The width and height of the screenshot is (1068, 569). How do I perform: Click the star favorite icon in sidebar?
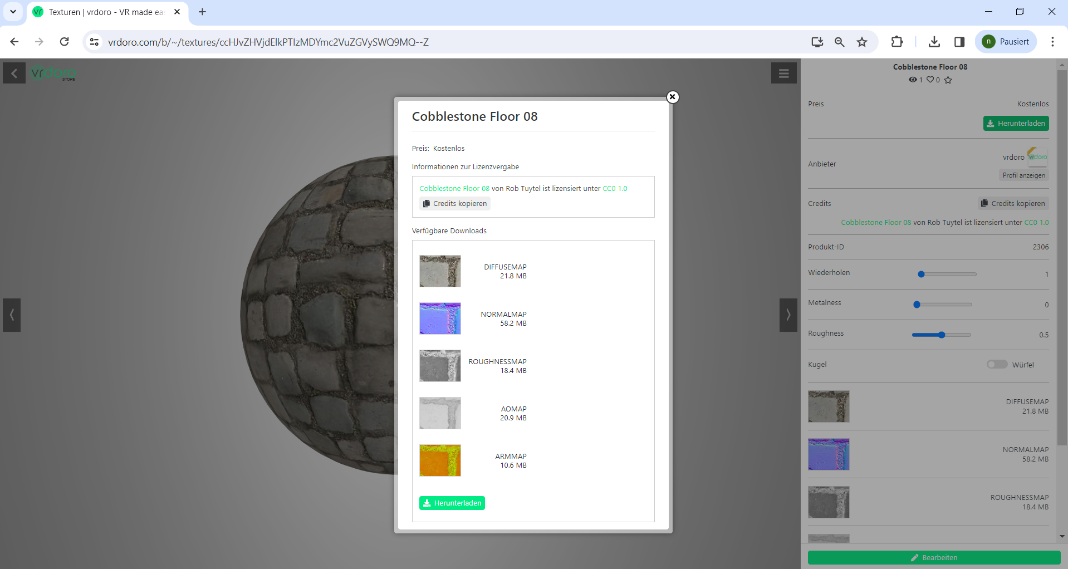click(x=948, y=80)
